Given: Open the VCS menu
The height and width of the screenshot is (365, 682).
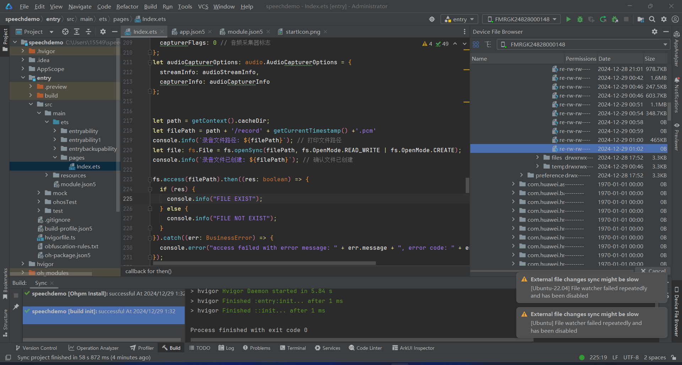Looking at the screenshot, I should click(x=203, y=6).
